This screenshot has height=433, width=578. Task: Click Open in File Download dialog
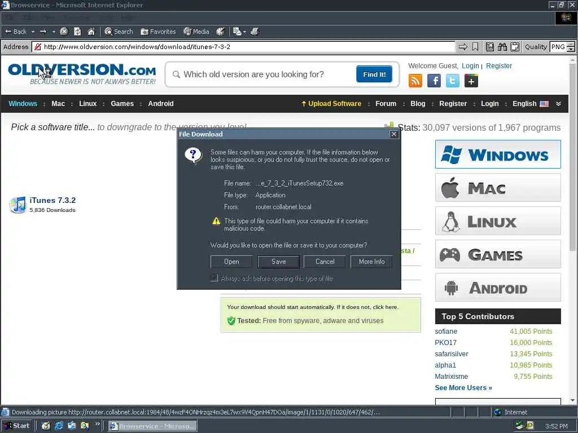click(x=231, y=262)
